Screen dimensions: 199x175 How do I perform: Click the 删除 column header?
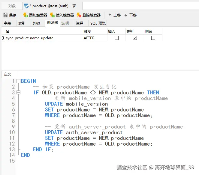tap(153, 31)
